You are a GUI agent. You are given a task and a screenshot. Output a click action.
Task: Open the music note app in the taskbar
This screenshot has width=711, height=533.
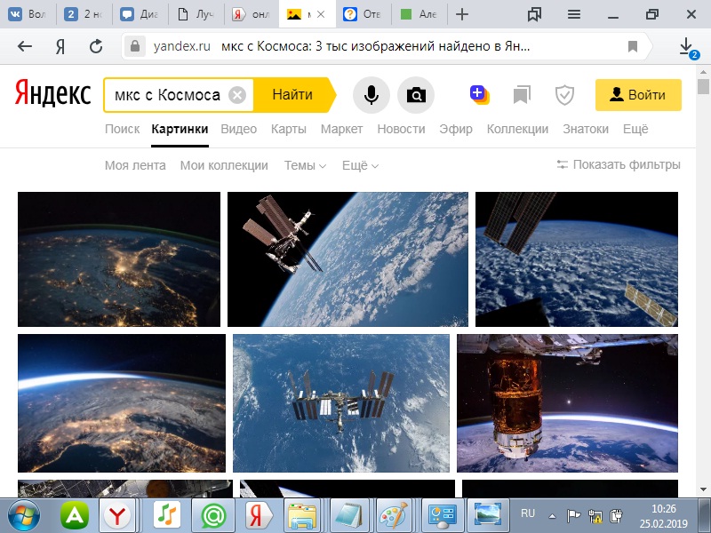167,515
